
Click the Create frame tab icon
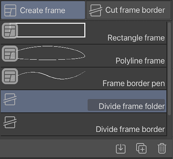[x=10, y=10]
